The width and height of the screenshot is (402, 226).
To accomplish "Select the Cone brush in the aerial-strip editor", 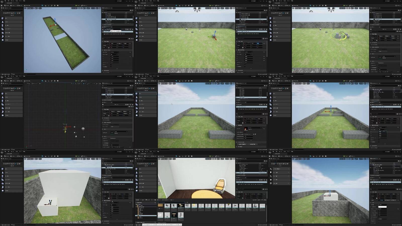I will click(12, 22).
